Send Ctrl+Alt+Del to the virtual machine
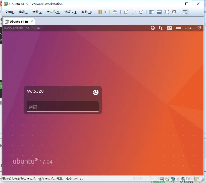Viewport: 206px width, 183px height. click(115, 12)
